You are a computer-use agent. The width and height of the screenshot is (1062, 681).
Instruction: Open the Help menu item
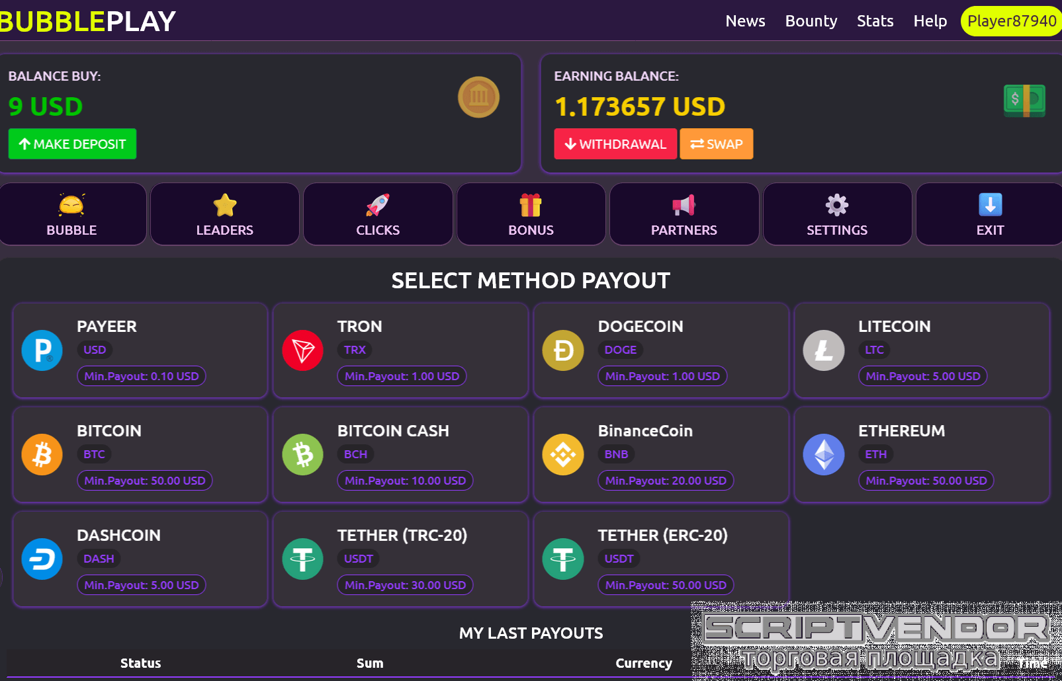click(x=930, y=21)
